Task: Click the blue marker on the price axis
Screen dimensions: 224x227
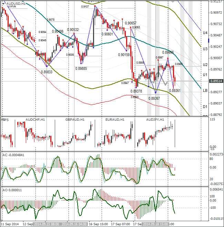Action: pyautogui.click(x=208, y=41)
